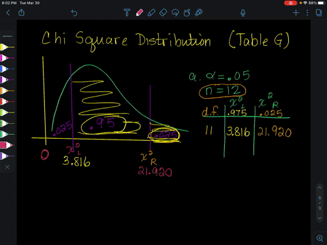Open the share/export menu
The image size is (327, 245).
(22, 12)
